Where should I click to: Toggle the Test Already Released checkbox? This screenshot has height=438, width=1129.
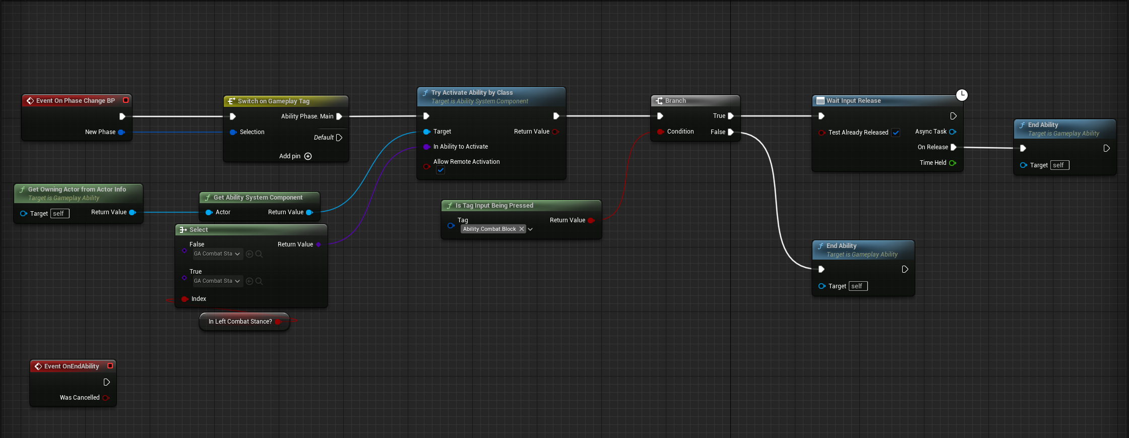896,133
